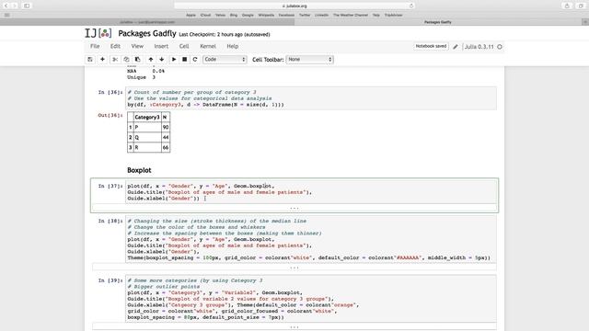The width and height of the screenshot is (589, 331).
Task: Switch to the Packages Gadfly browser tab
Action: coord(438,22)
